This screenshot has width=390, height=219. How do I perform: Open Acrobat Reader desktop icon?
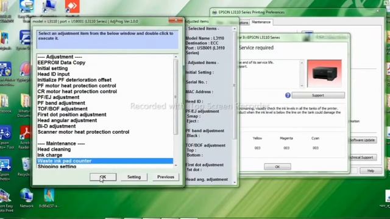24,137
